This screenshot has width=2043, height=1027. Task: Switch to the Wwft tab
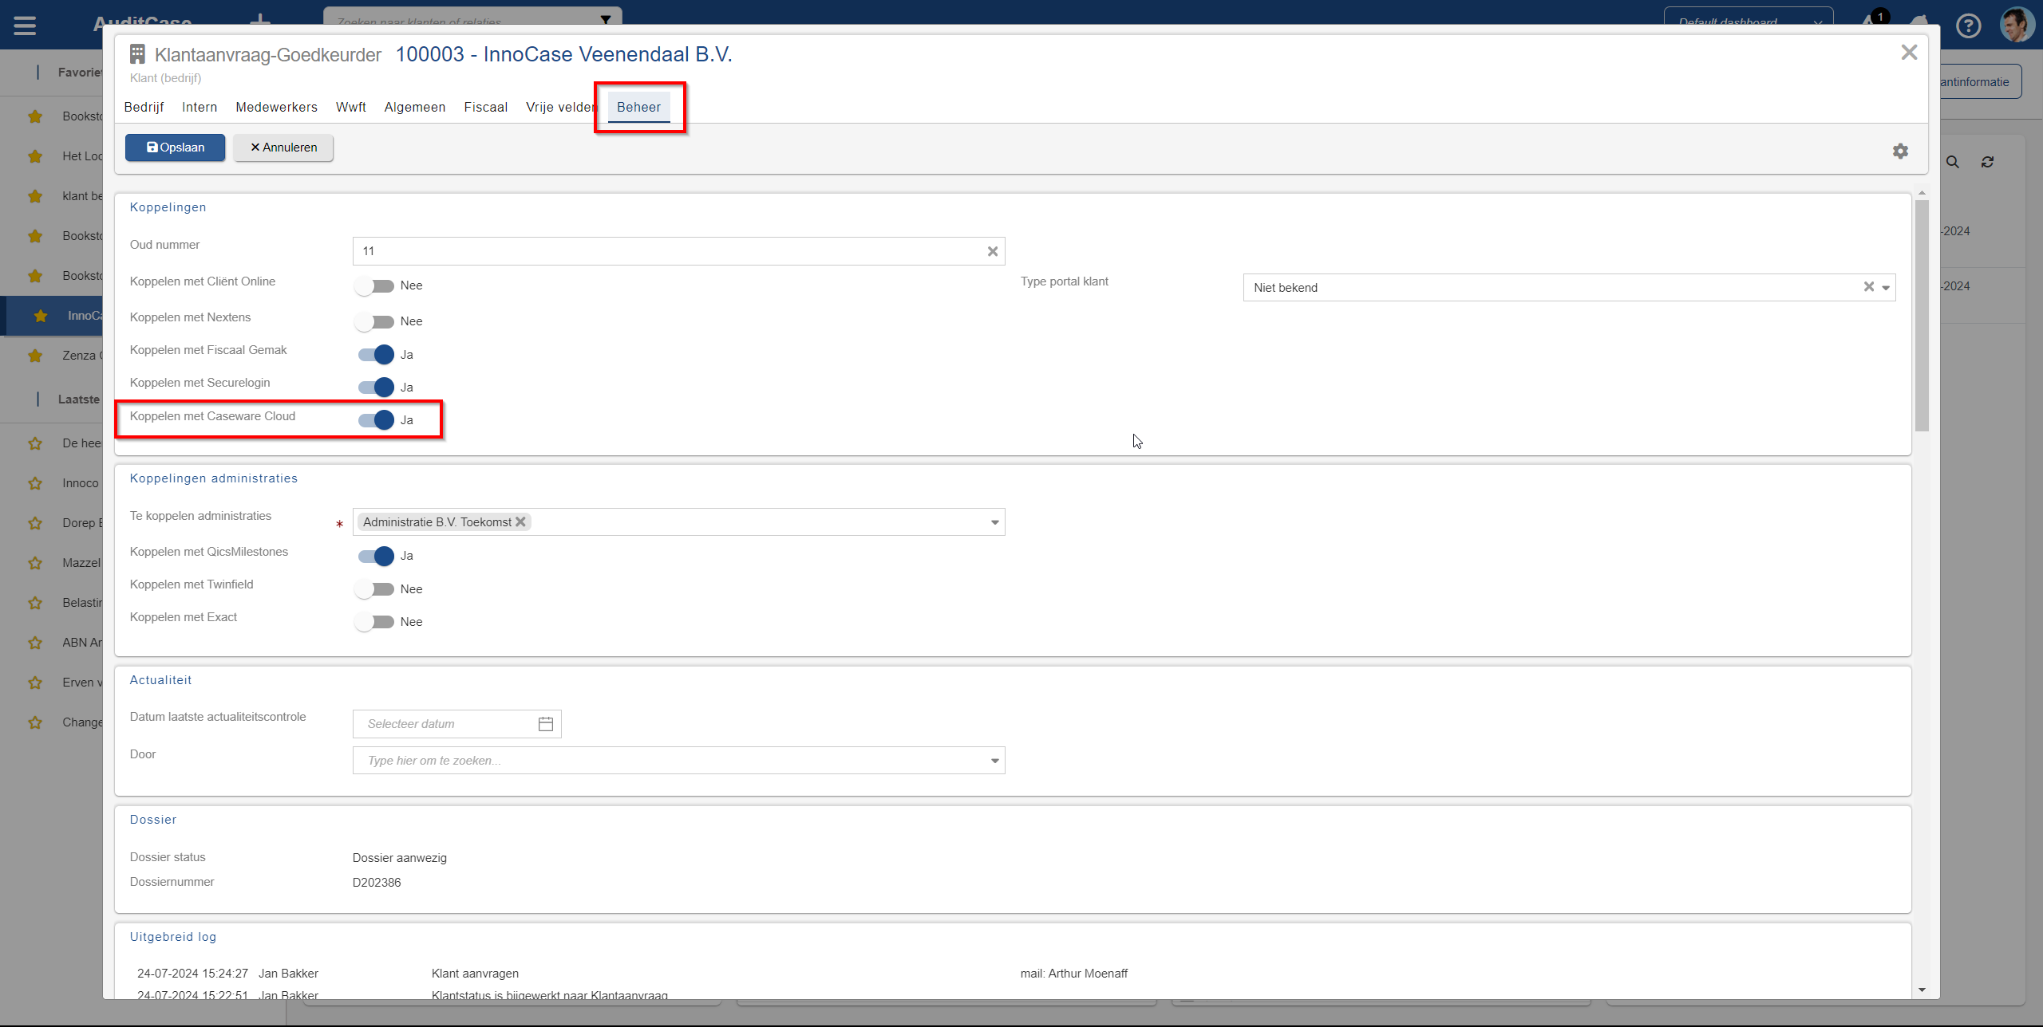pyautogui.click(x=351, y=107)
